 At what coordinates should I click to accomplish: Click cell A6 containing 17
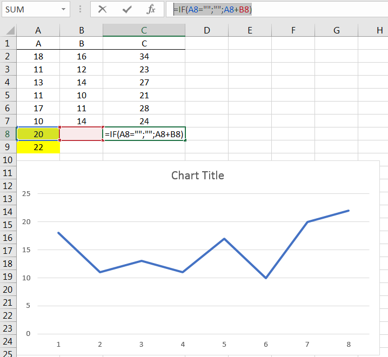tap(38, 108)
